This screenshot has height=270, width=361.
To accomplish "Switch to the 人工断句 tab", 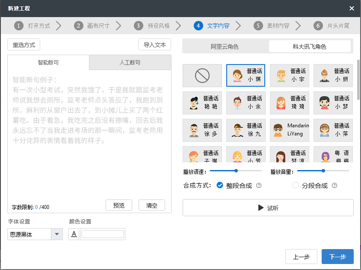I will [130, 62].
